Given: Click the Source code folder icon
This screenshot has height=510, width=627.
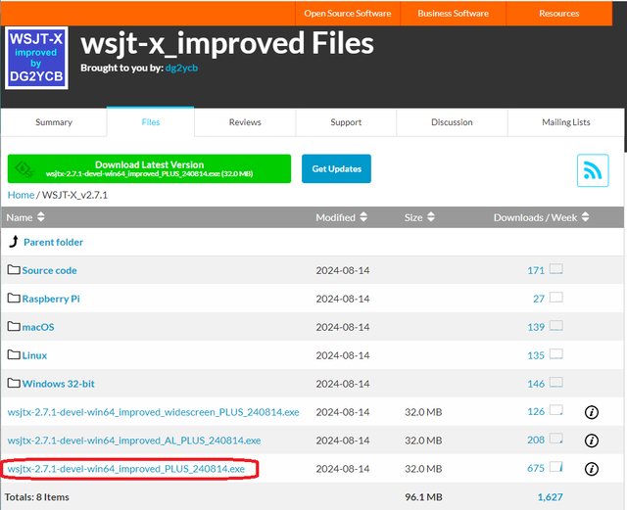Looking at the screenshot, I should (x=14, y=270).
